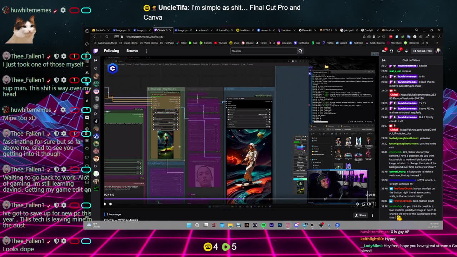The width and height of the screenshot is (457, 257).
Task: Open the Adobe Express bookmark
Action: point(375,43)
